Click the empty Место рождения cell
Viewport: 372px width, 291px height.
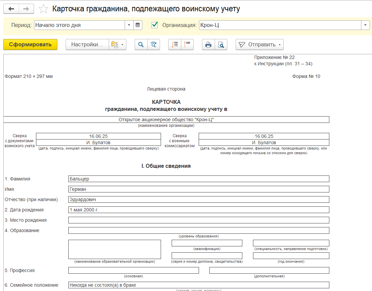click(199, 220)
